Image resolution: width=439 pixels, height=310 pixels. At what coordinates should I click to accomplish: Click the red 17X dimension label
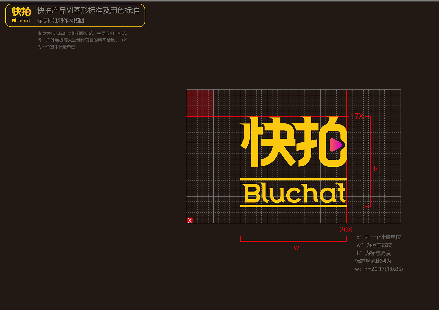pyautogui.click(x=357, y=116)
